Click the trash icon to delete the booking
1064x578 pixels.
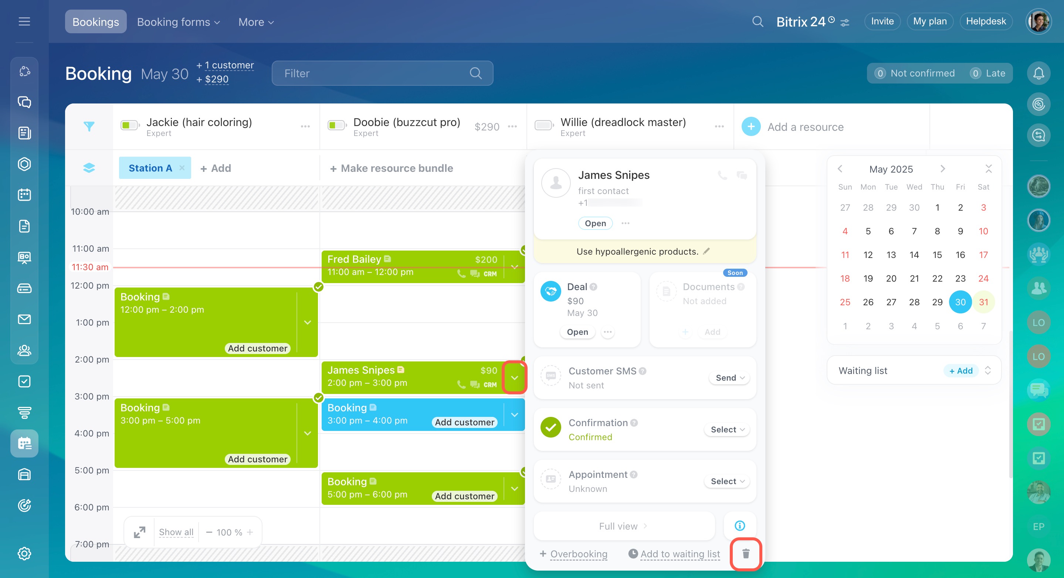click(x=746, y=554)
